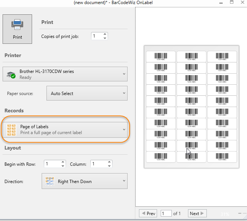Click the 'of 1' page count text
This screenshot has width=247, height=221.
pos(177,214)
